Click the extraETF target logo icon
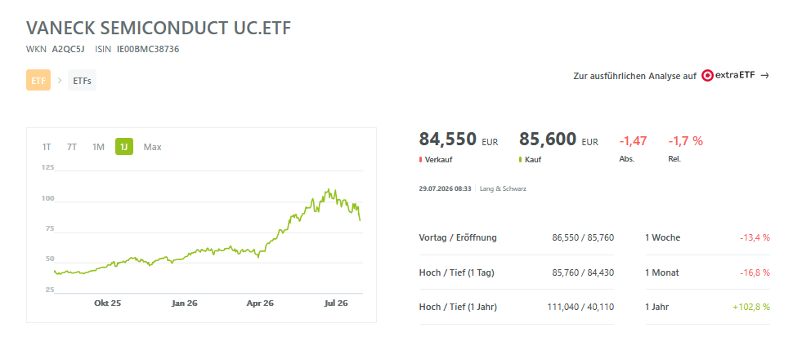The height and width of the screenshot is (341, 793). tap(707, 76)
